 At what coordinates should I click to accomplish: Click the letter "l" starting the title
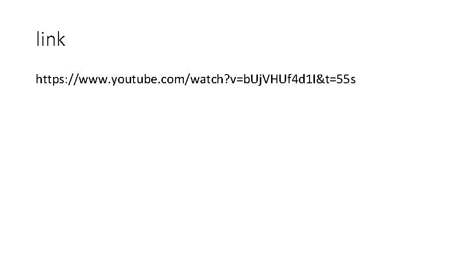38,39
